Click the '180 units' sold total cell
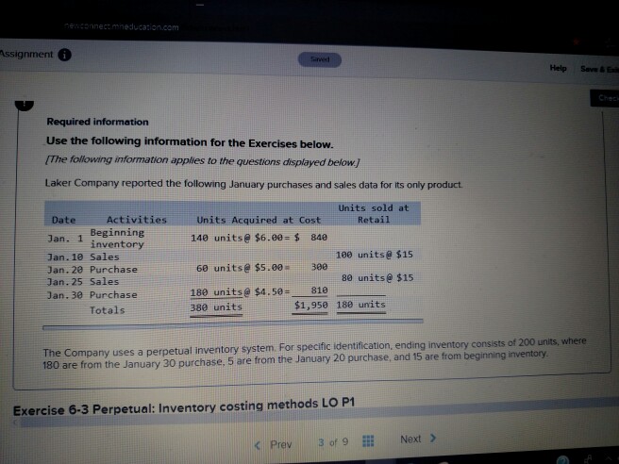Viewport: 619px width, 464px height. 360,305
